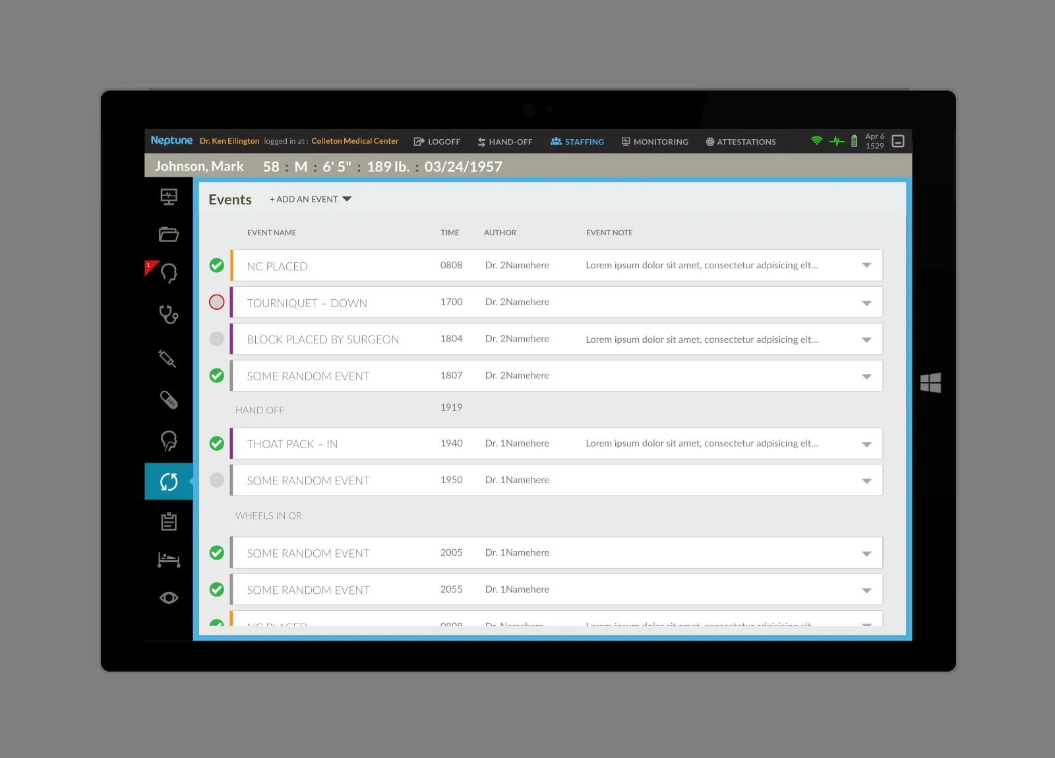The width and height of the screenshot is (1055, 758).
Task: Select the HAND OFF divider entry at 1919
Action: tap(260, 410)
